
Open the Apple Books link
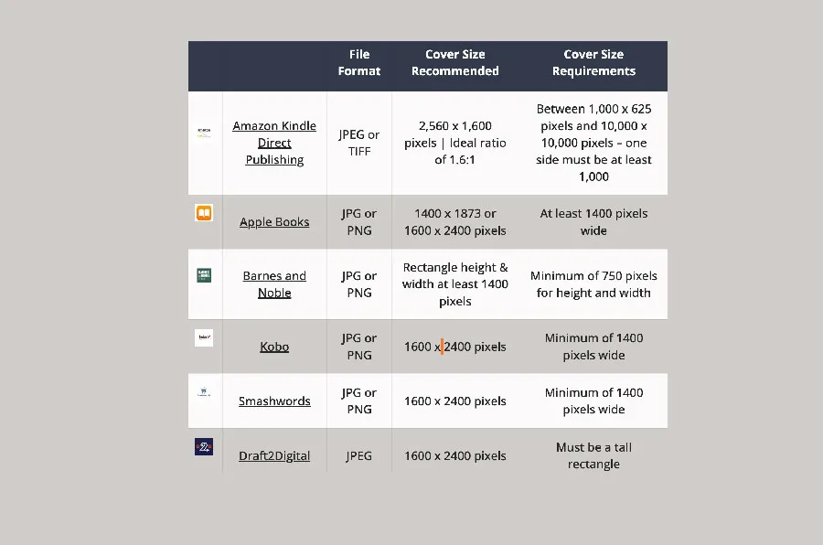click(x=274, y=222)
